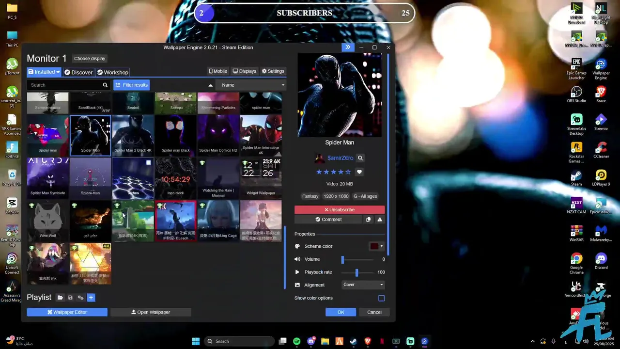Open Wallpaper Engine Settings

click(x=273, y=71)
